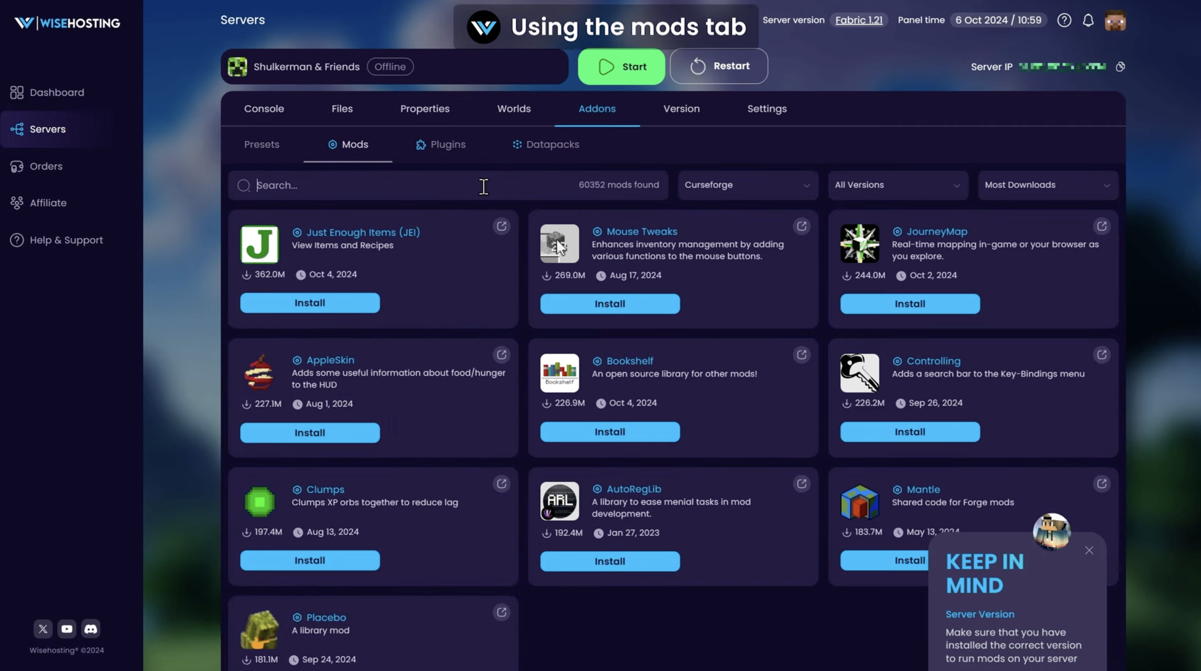Open Help & Support in sidebar

pos(56,240)
